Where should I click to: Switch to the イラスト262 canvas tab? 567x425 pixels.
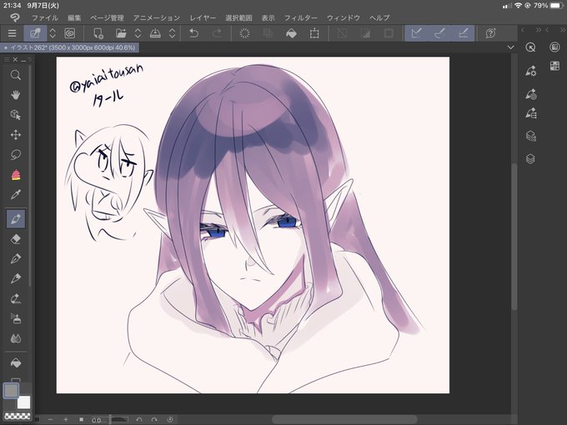tap(70, 47)
